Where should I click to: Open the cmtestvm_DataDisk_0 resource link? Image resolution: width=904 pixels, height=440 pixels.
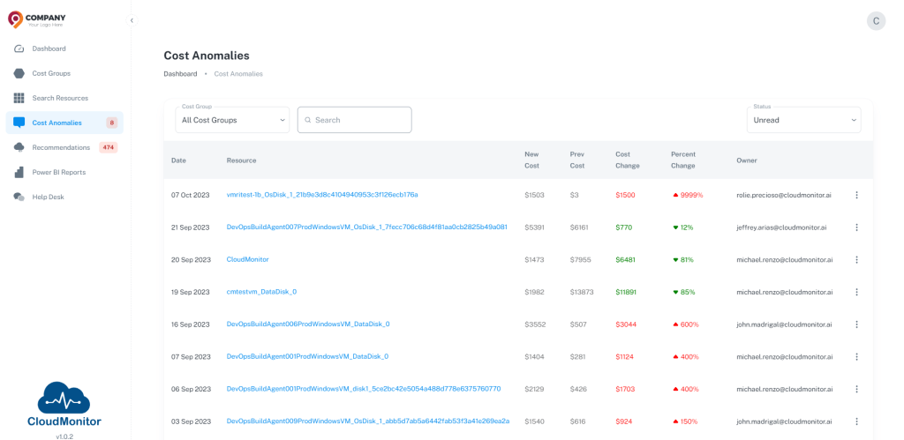261,291
